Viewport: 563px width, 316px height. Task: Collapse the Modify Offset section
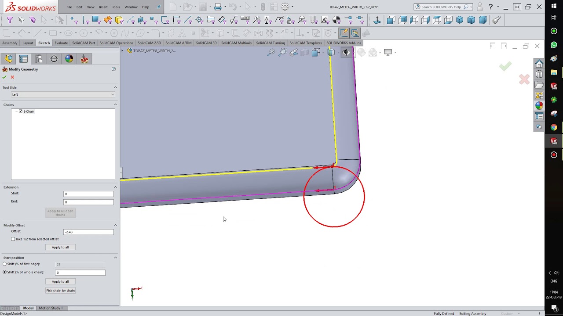click(115, 225)
